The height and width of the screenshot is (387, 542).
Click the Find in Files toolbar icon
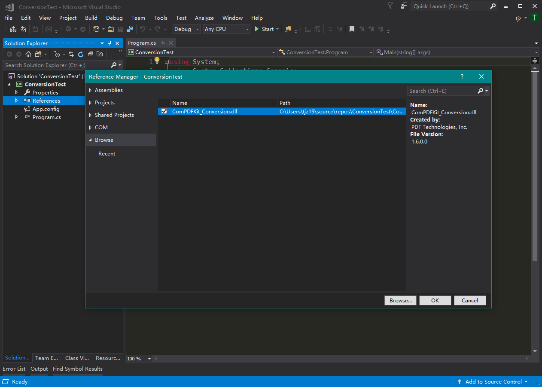[288, 29]
